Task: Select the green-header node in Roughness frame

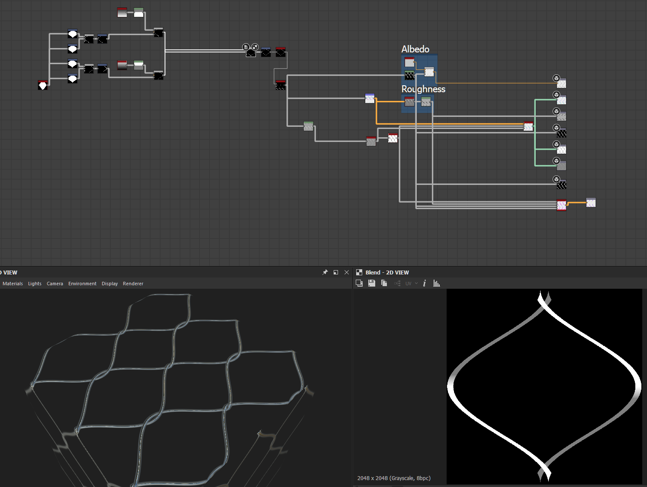Action: tap(426, 101)
